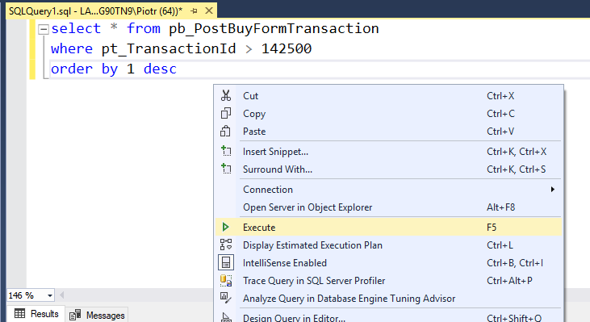
Task: Click the Surround With icon
Action: (226, 169)
